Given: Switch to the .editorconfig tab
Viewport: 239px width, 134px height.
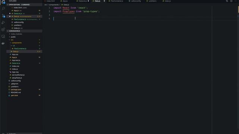Looking at the screenshot, I should point(136,1).
